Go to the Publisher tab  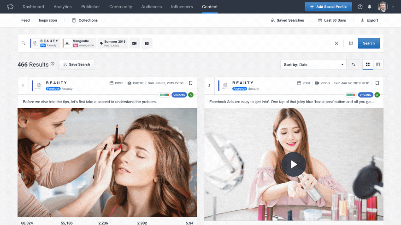click(90, 6)
